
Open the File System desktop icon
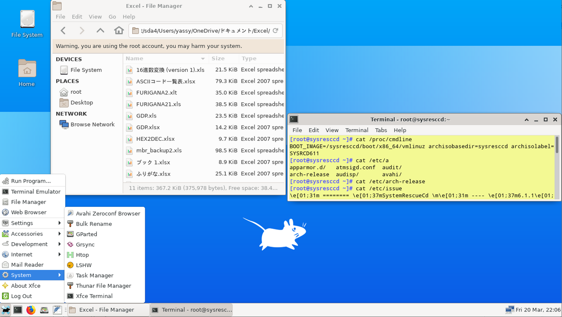pos(27,24)
